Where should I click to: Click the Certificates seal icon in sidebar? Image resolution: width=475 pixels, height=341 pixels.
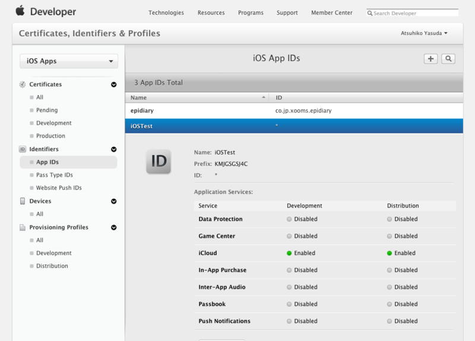pos(23,84)
